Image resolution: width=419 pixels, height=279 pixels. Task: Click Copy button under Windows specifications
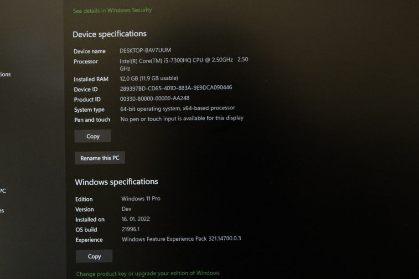click(94, 256)
